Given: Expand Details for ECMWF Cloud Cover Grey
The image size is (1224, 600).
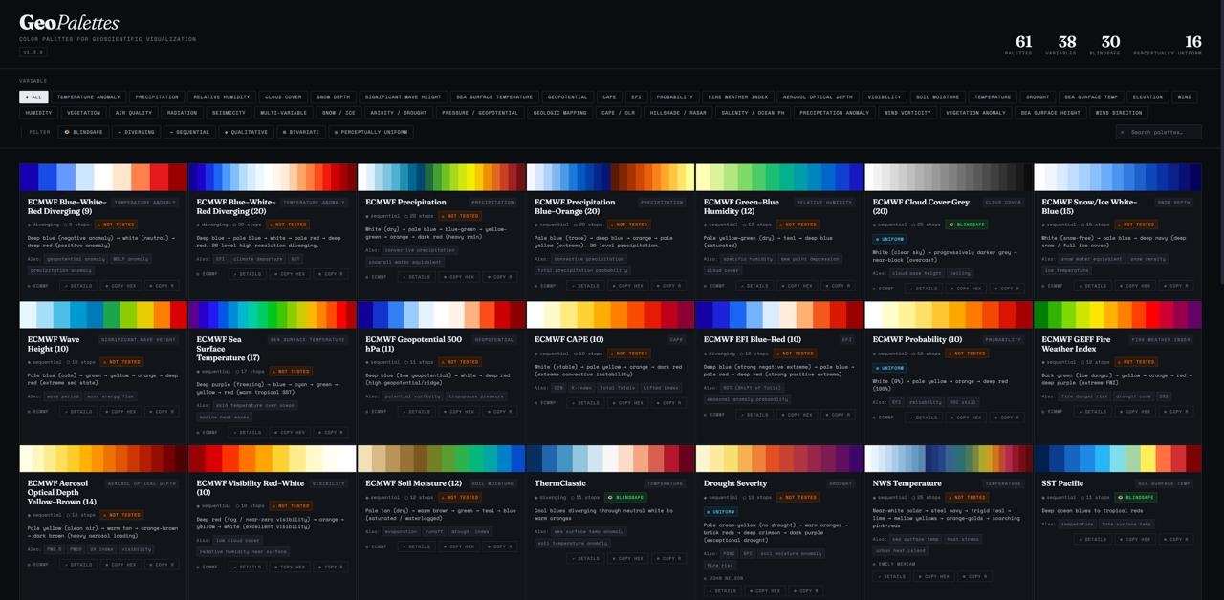Looking at the screenshot, I should [x=926, y=288].
